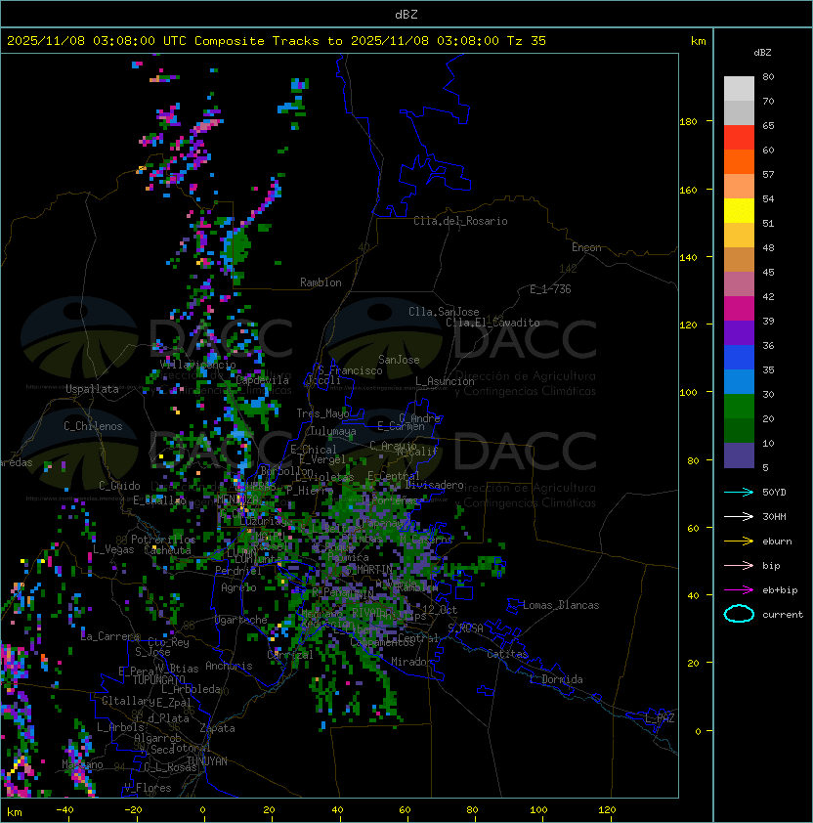Screen dimensions: 813x823
Task: Select the 'L_Asuncion' place label
Action: click(445, 381)
